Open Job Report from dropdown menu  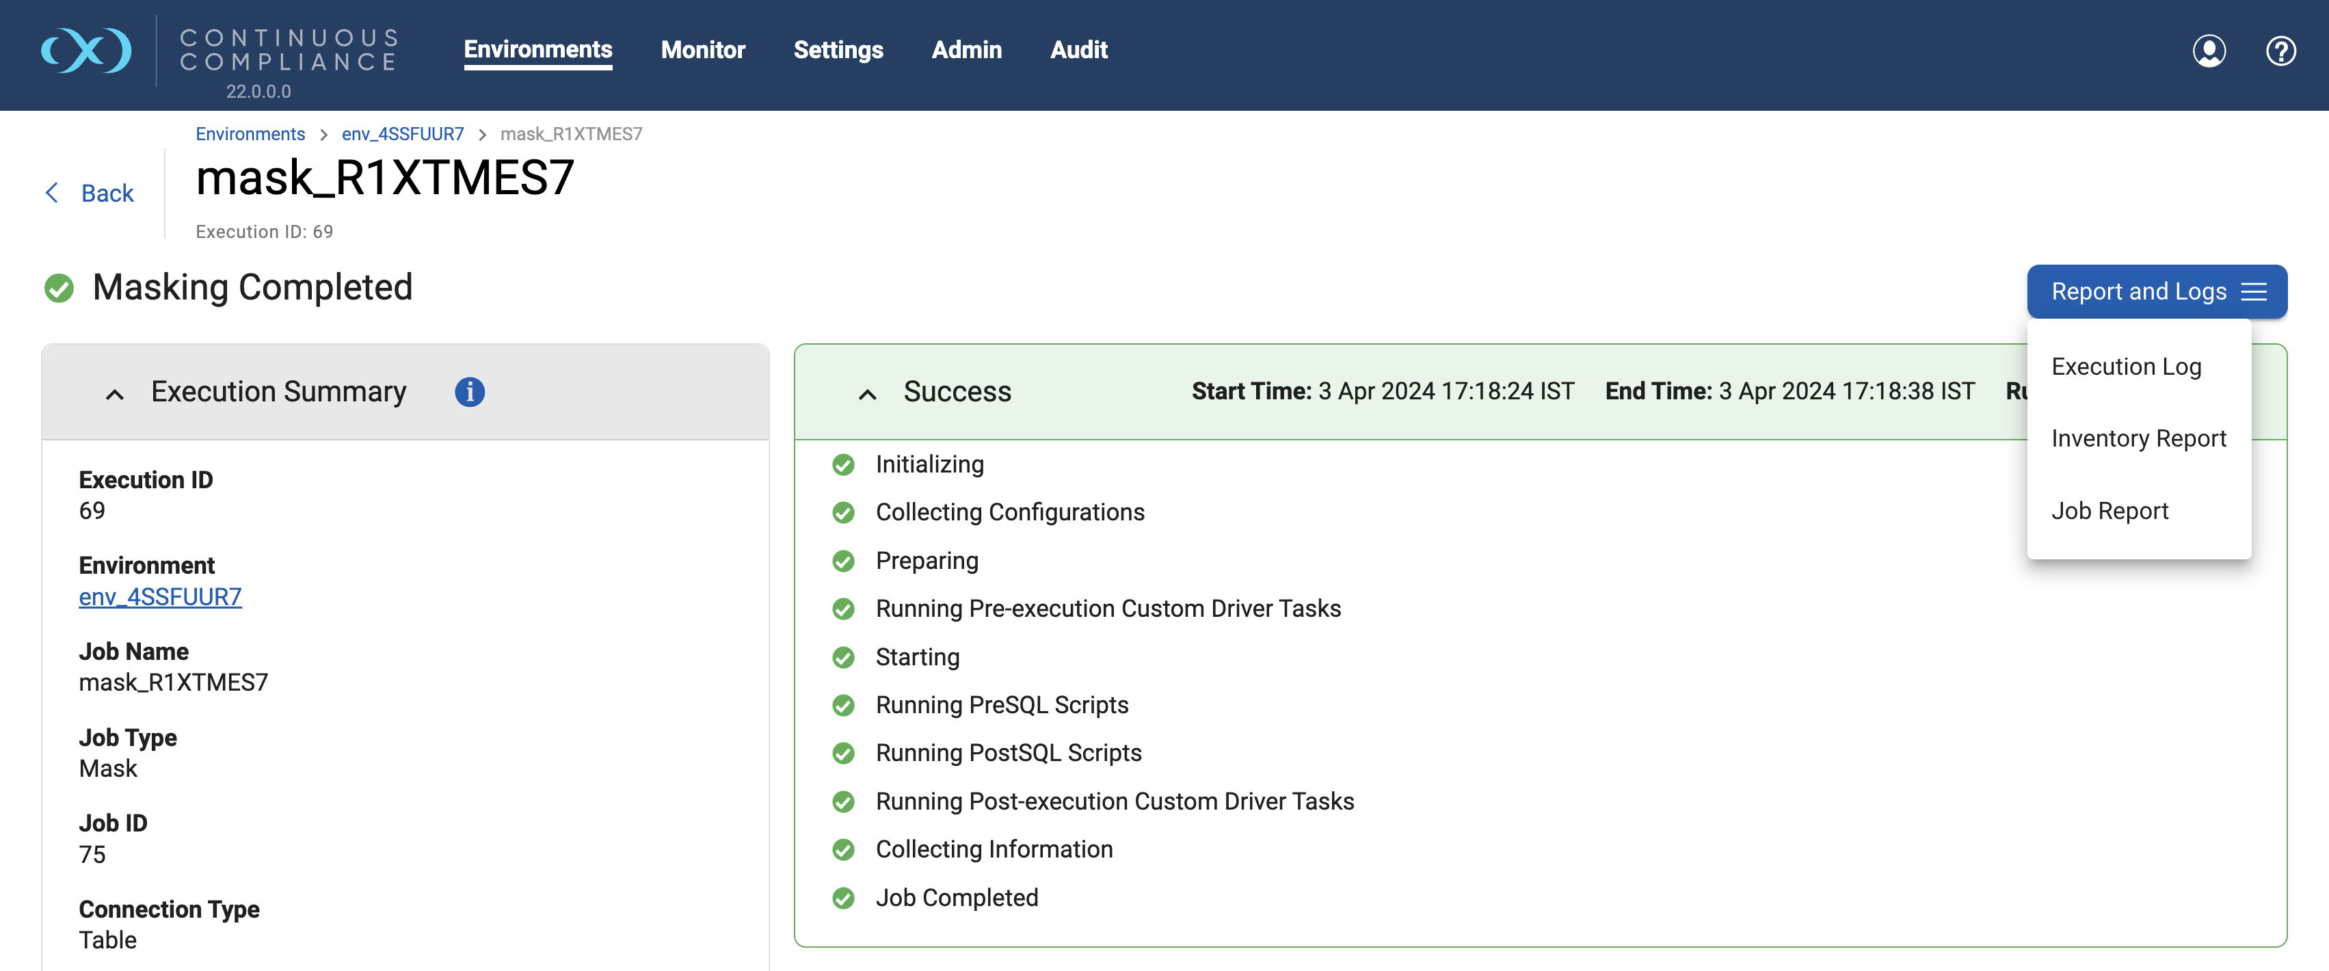point(2110,511)
